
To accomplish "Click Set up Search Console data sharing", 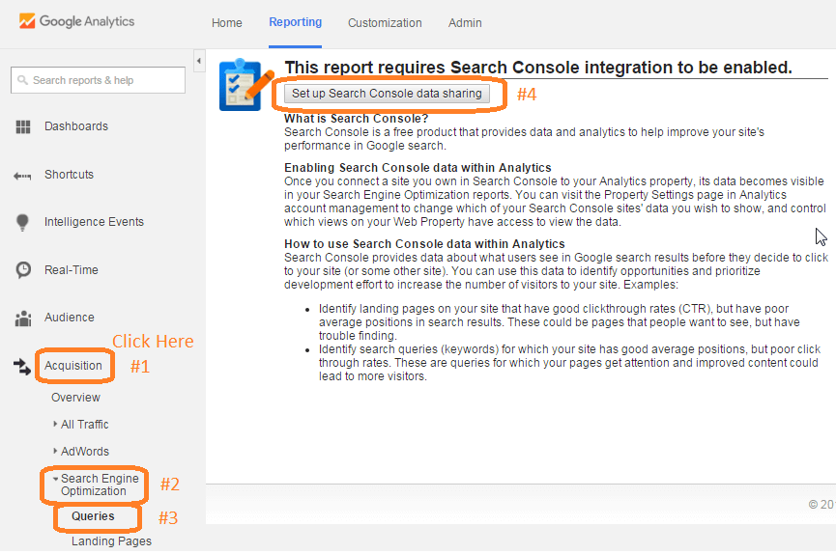I will [x=387, y=94].
